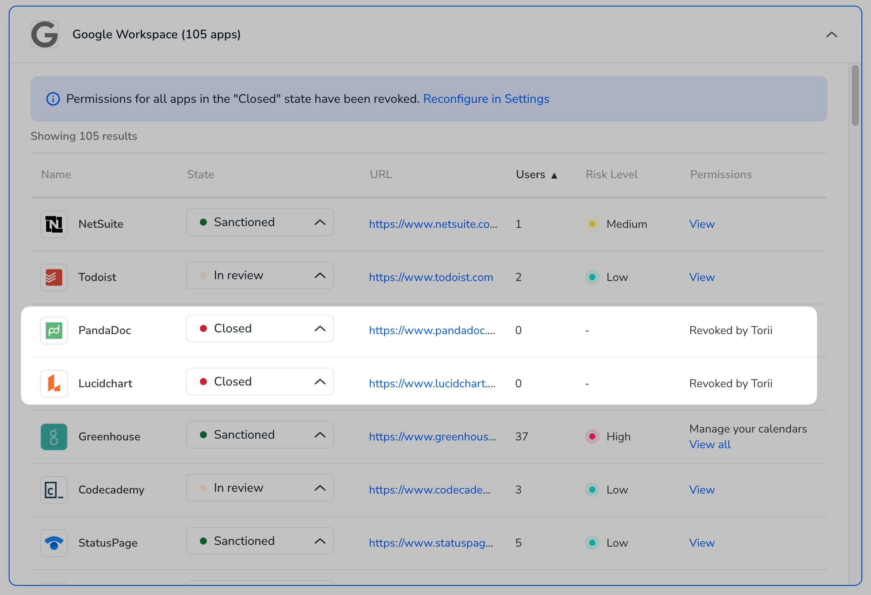Image resolution: width=871 pixels, height=595 pixels.
Task: Click the info icon in the banner
Action: (x=53, y=99)
